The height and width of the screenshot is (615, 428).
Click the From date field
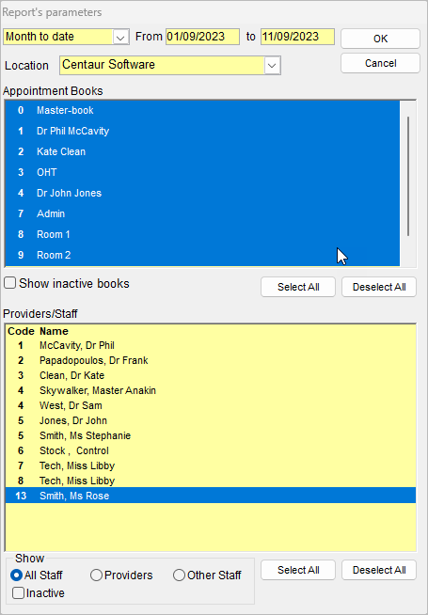point(202,37)
